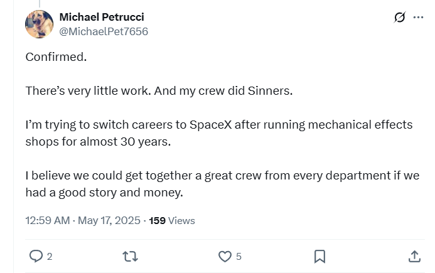Click the reply speech bubble icon

[x=36, y=256]
